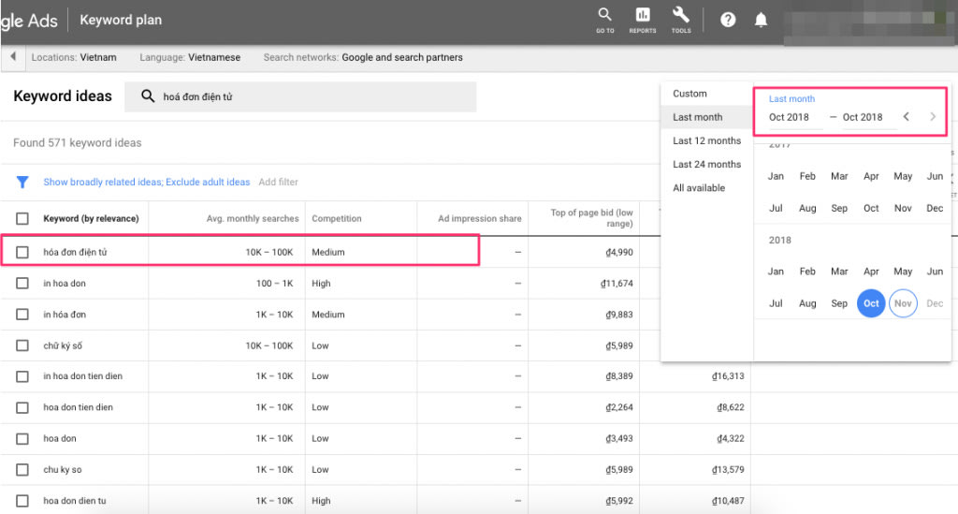The image size is (958, 514).
Task: Check the box for 'hoa don tien dien'
Action: point(22,407)
